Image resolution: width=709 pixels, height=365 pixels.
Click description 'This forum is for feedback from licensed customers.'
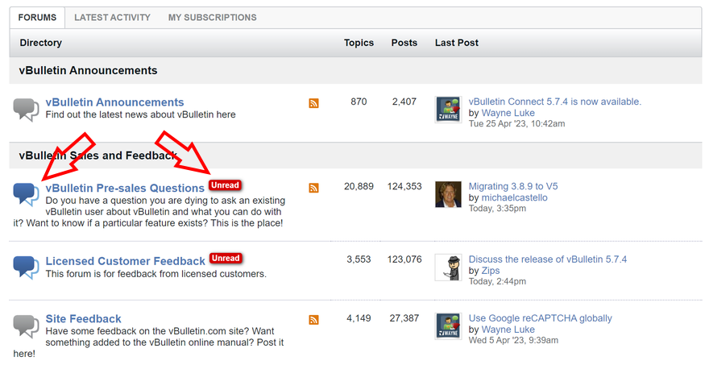[x=156, y=274]
